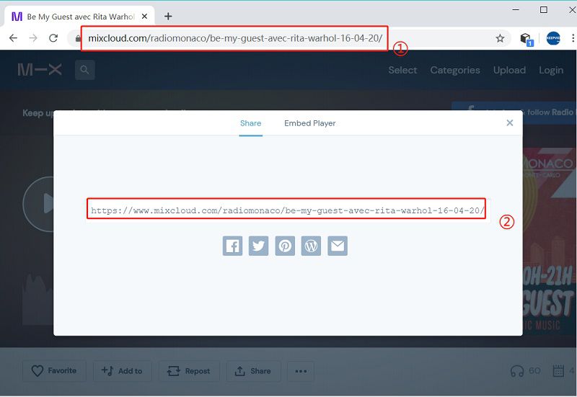Click the audio waveform
Viewport: 577px width, 397px height.
(38, 298)
